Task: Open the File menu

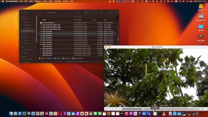Action: click(x=21, y=1)
